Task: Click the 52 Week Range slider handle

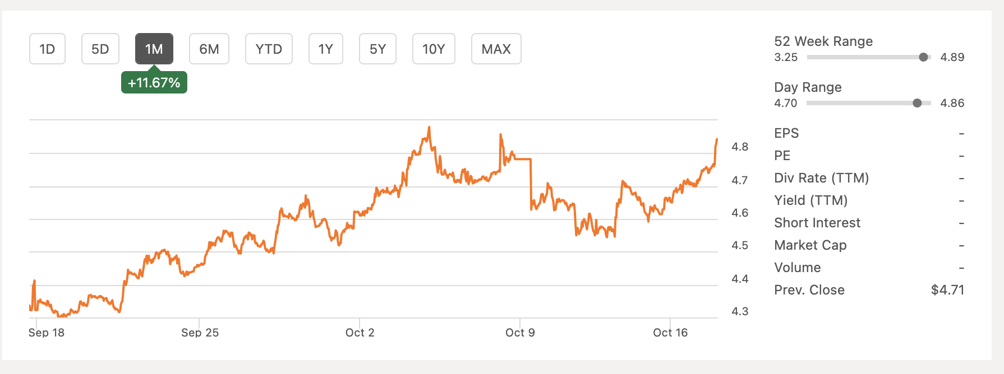Action: (924, 57)
